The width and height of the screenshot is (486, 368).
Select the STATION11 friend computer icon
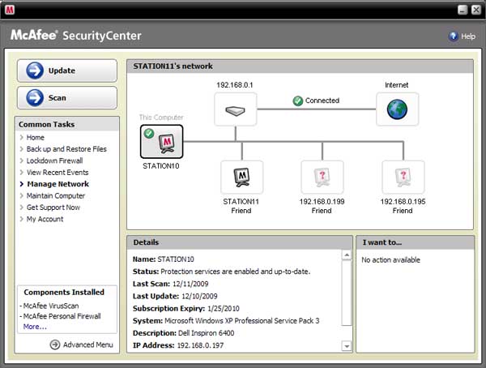pos(241,177)
